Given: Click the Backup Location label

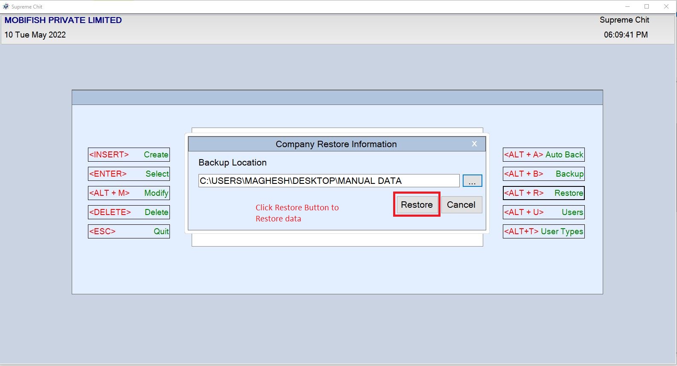Looking at the screenshot, I should (x=233, y=163).
